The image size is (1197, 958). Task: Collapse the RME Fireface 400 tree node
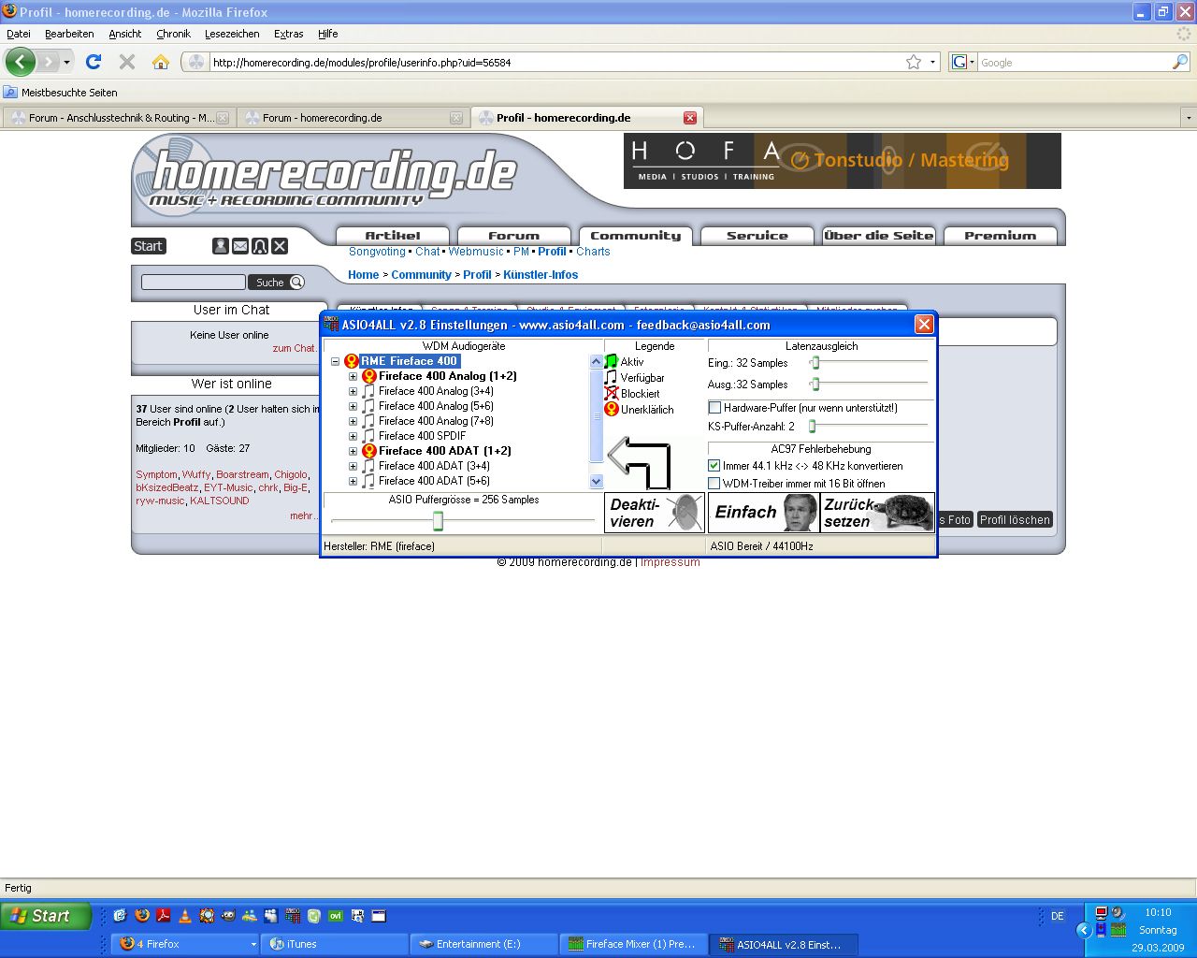click(x=336, y=361)
